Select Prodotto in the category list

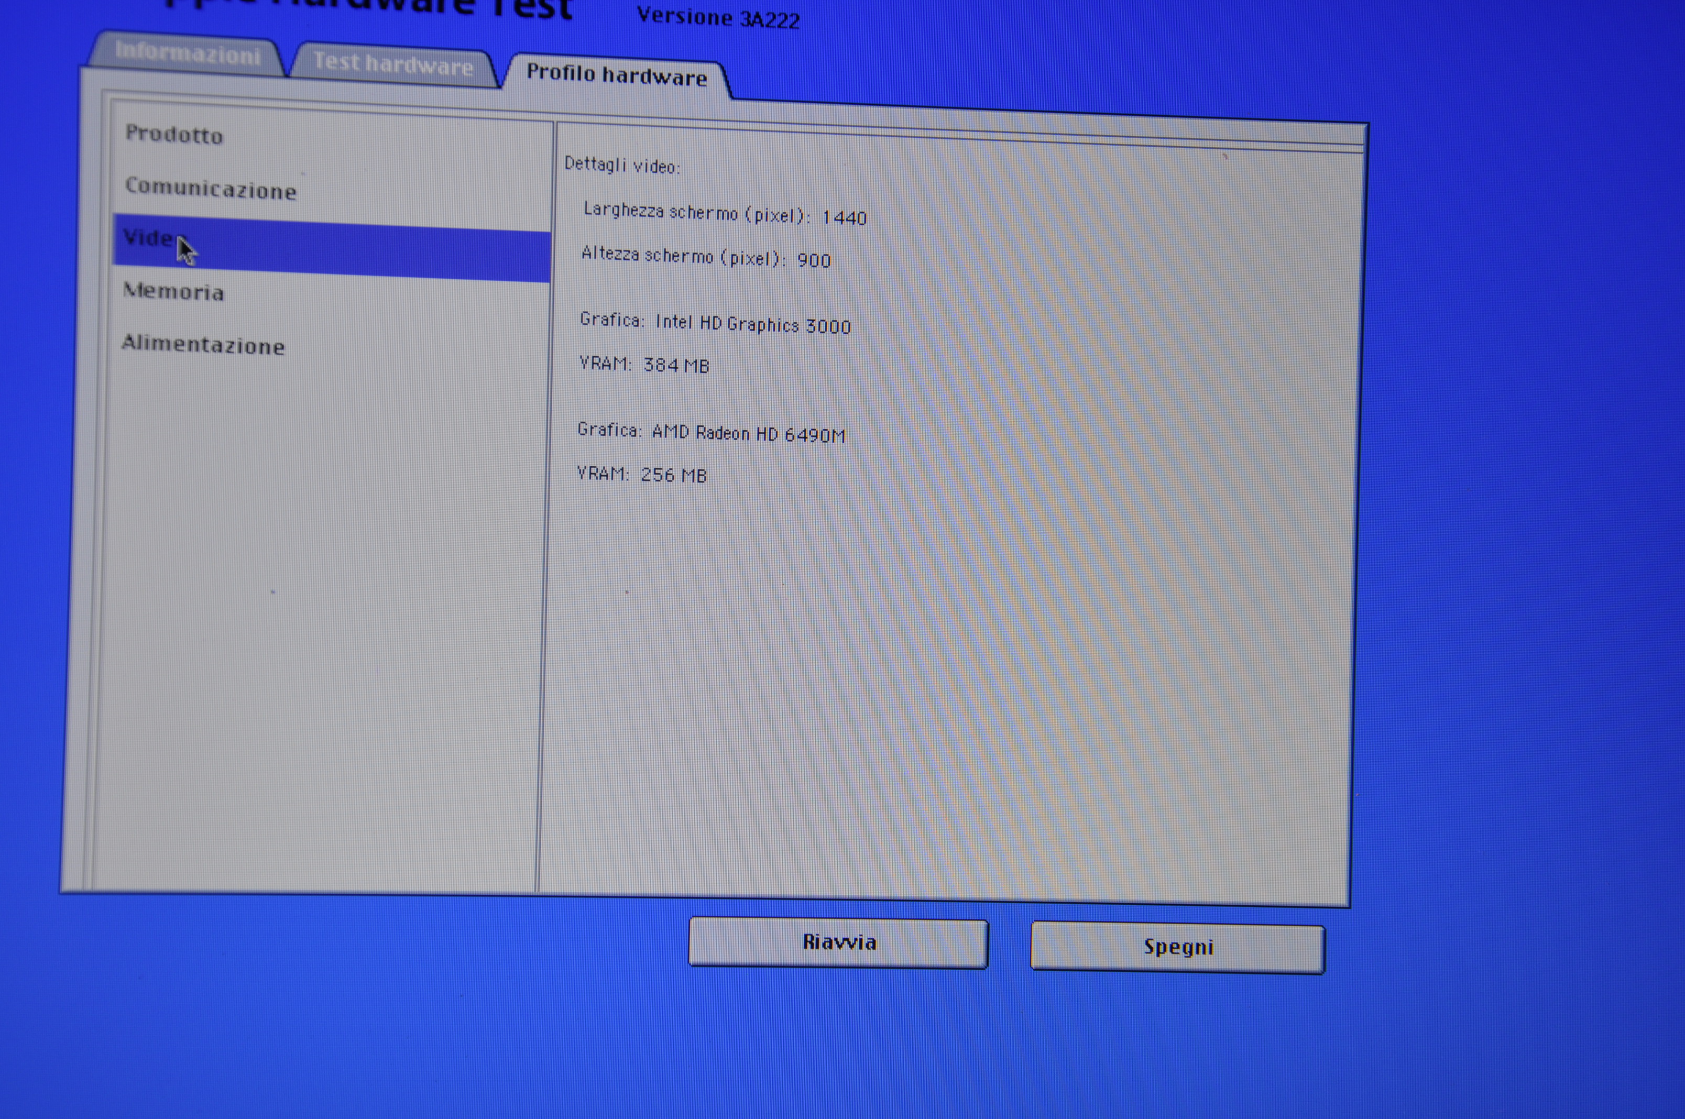coord(174,134)
